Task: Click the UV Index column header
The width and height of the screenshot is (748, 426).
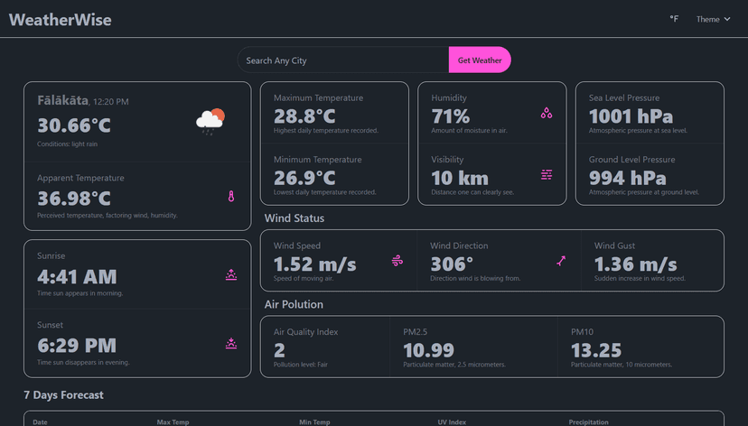Action: (452, 422)
